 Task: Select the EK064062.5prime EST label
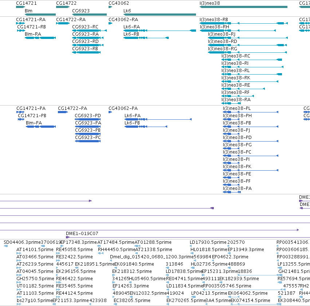[x=248, y=293]
